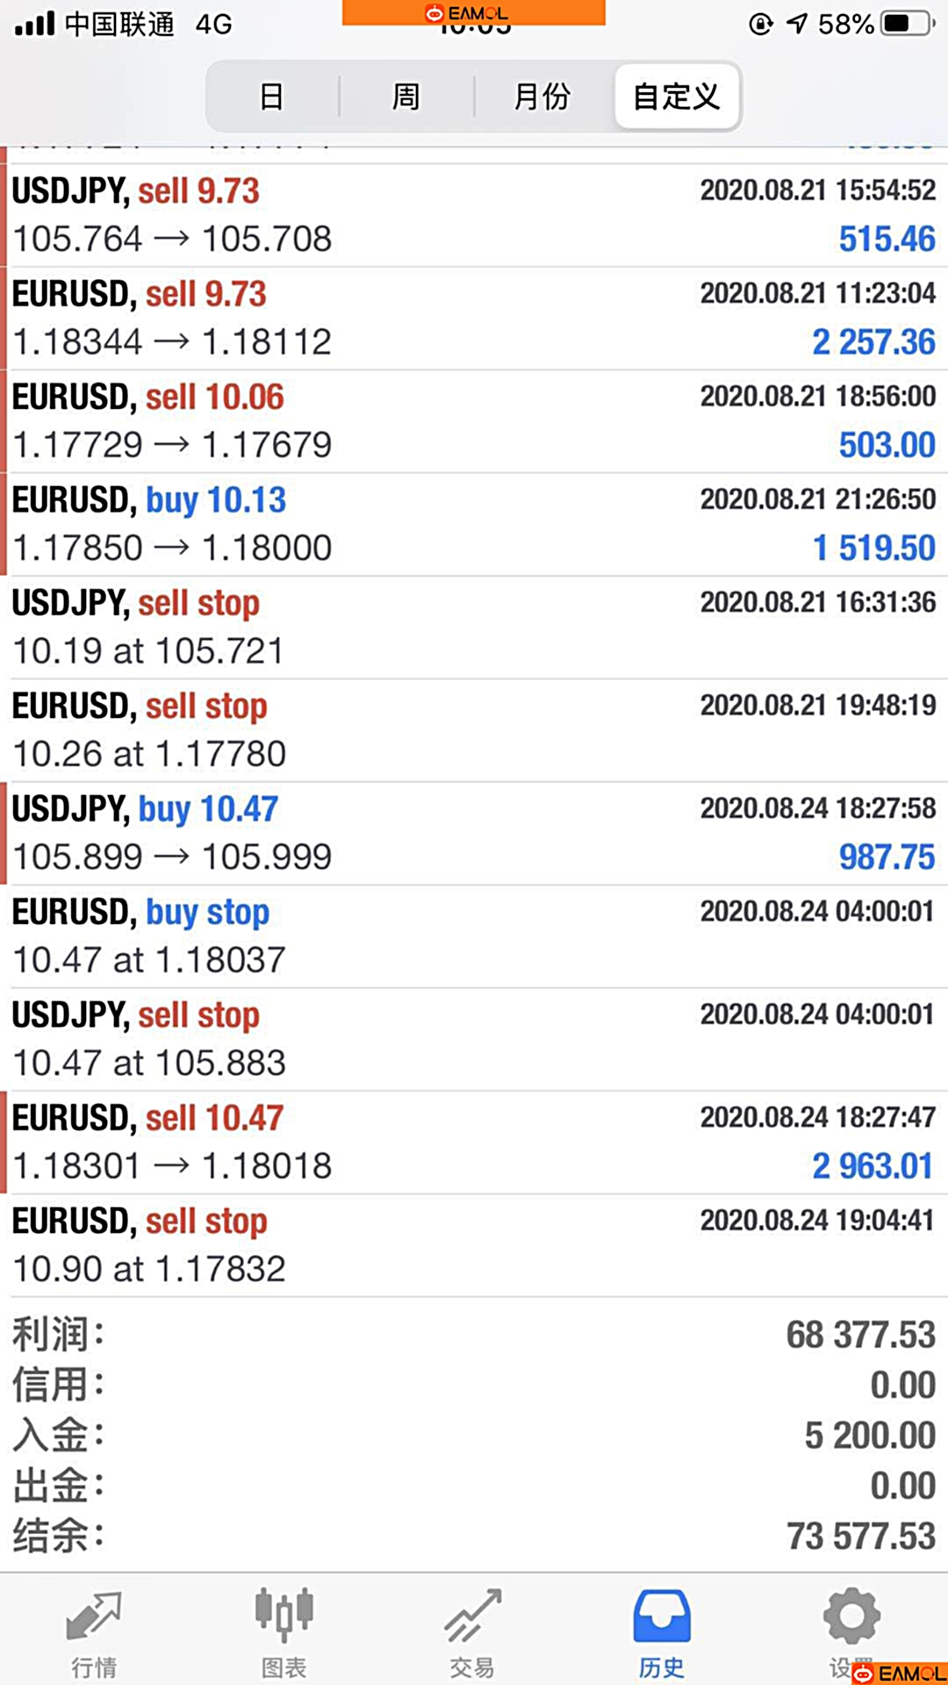The image size is (948, 1685).
Task: Switch to the 日 (Day) period tab
Action: coord(272,96)
